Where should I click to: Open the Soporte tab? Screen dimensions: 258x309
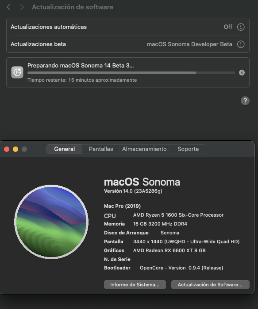pos(188,149)
